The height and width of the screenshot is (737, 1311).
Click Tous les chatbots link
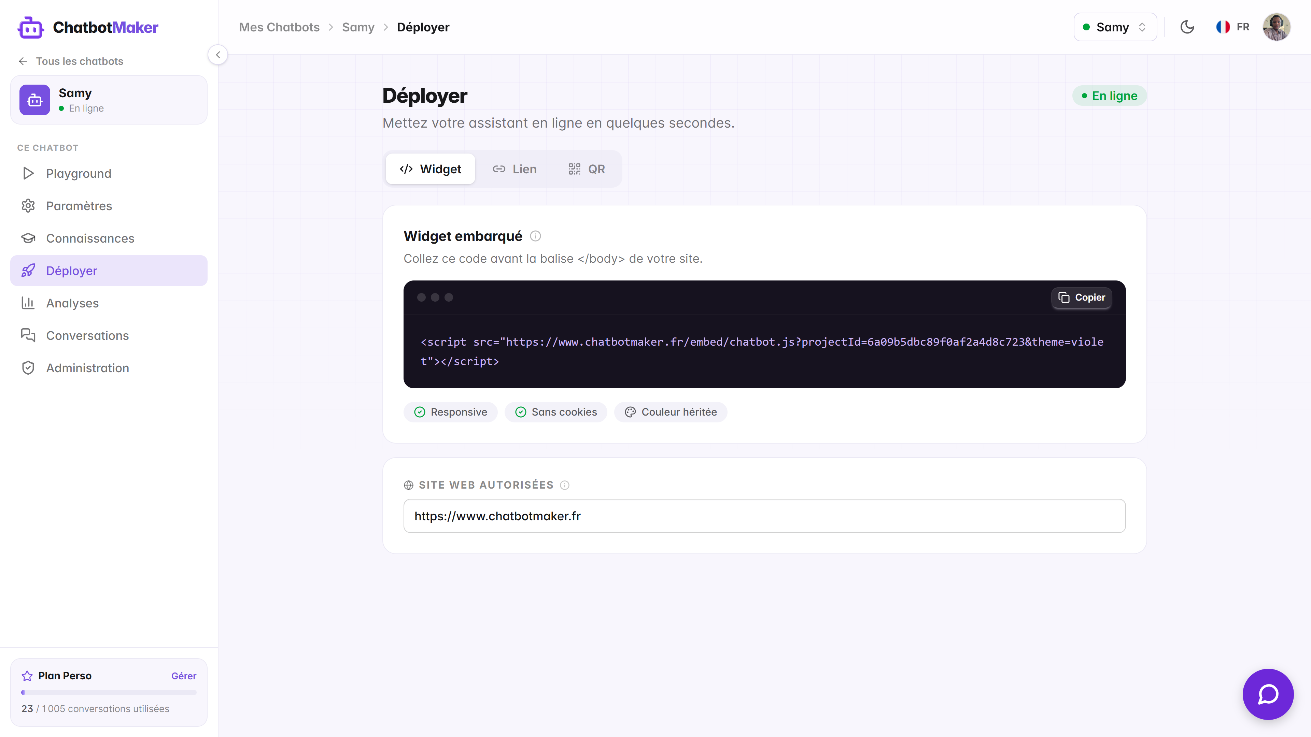coord(80,61)
